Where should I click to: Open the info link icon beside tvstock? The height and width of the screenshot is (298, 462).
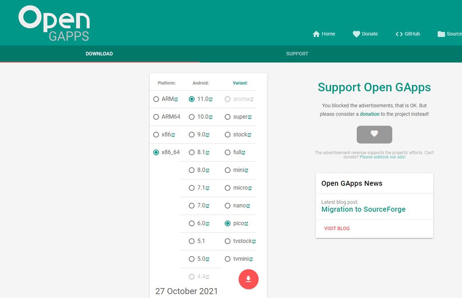pos(254,242)
